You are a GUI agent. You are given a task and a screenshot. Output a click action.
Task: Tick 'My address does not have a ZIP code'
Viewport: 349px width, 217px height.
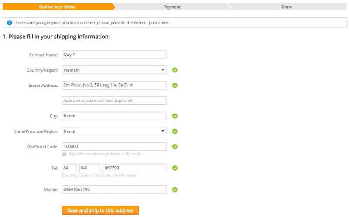[64, 154]
